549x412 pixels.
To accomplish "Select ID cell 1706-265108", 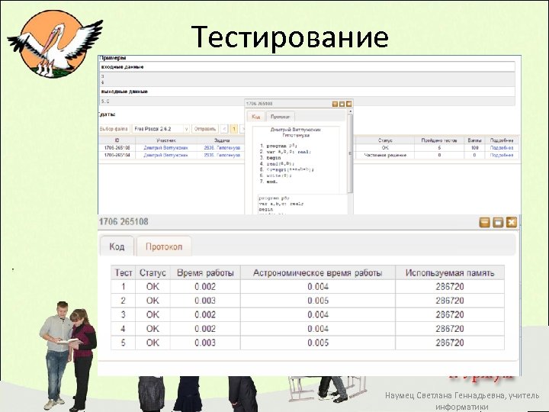I will 117,148.
